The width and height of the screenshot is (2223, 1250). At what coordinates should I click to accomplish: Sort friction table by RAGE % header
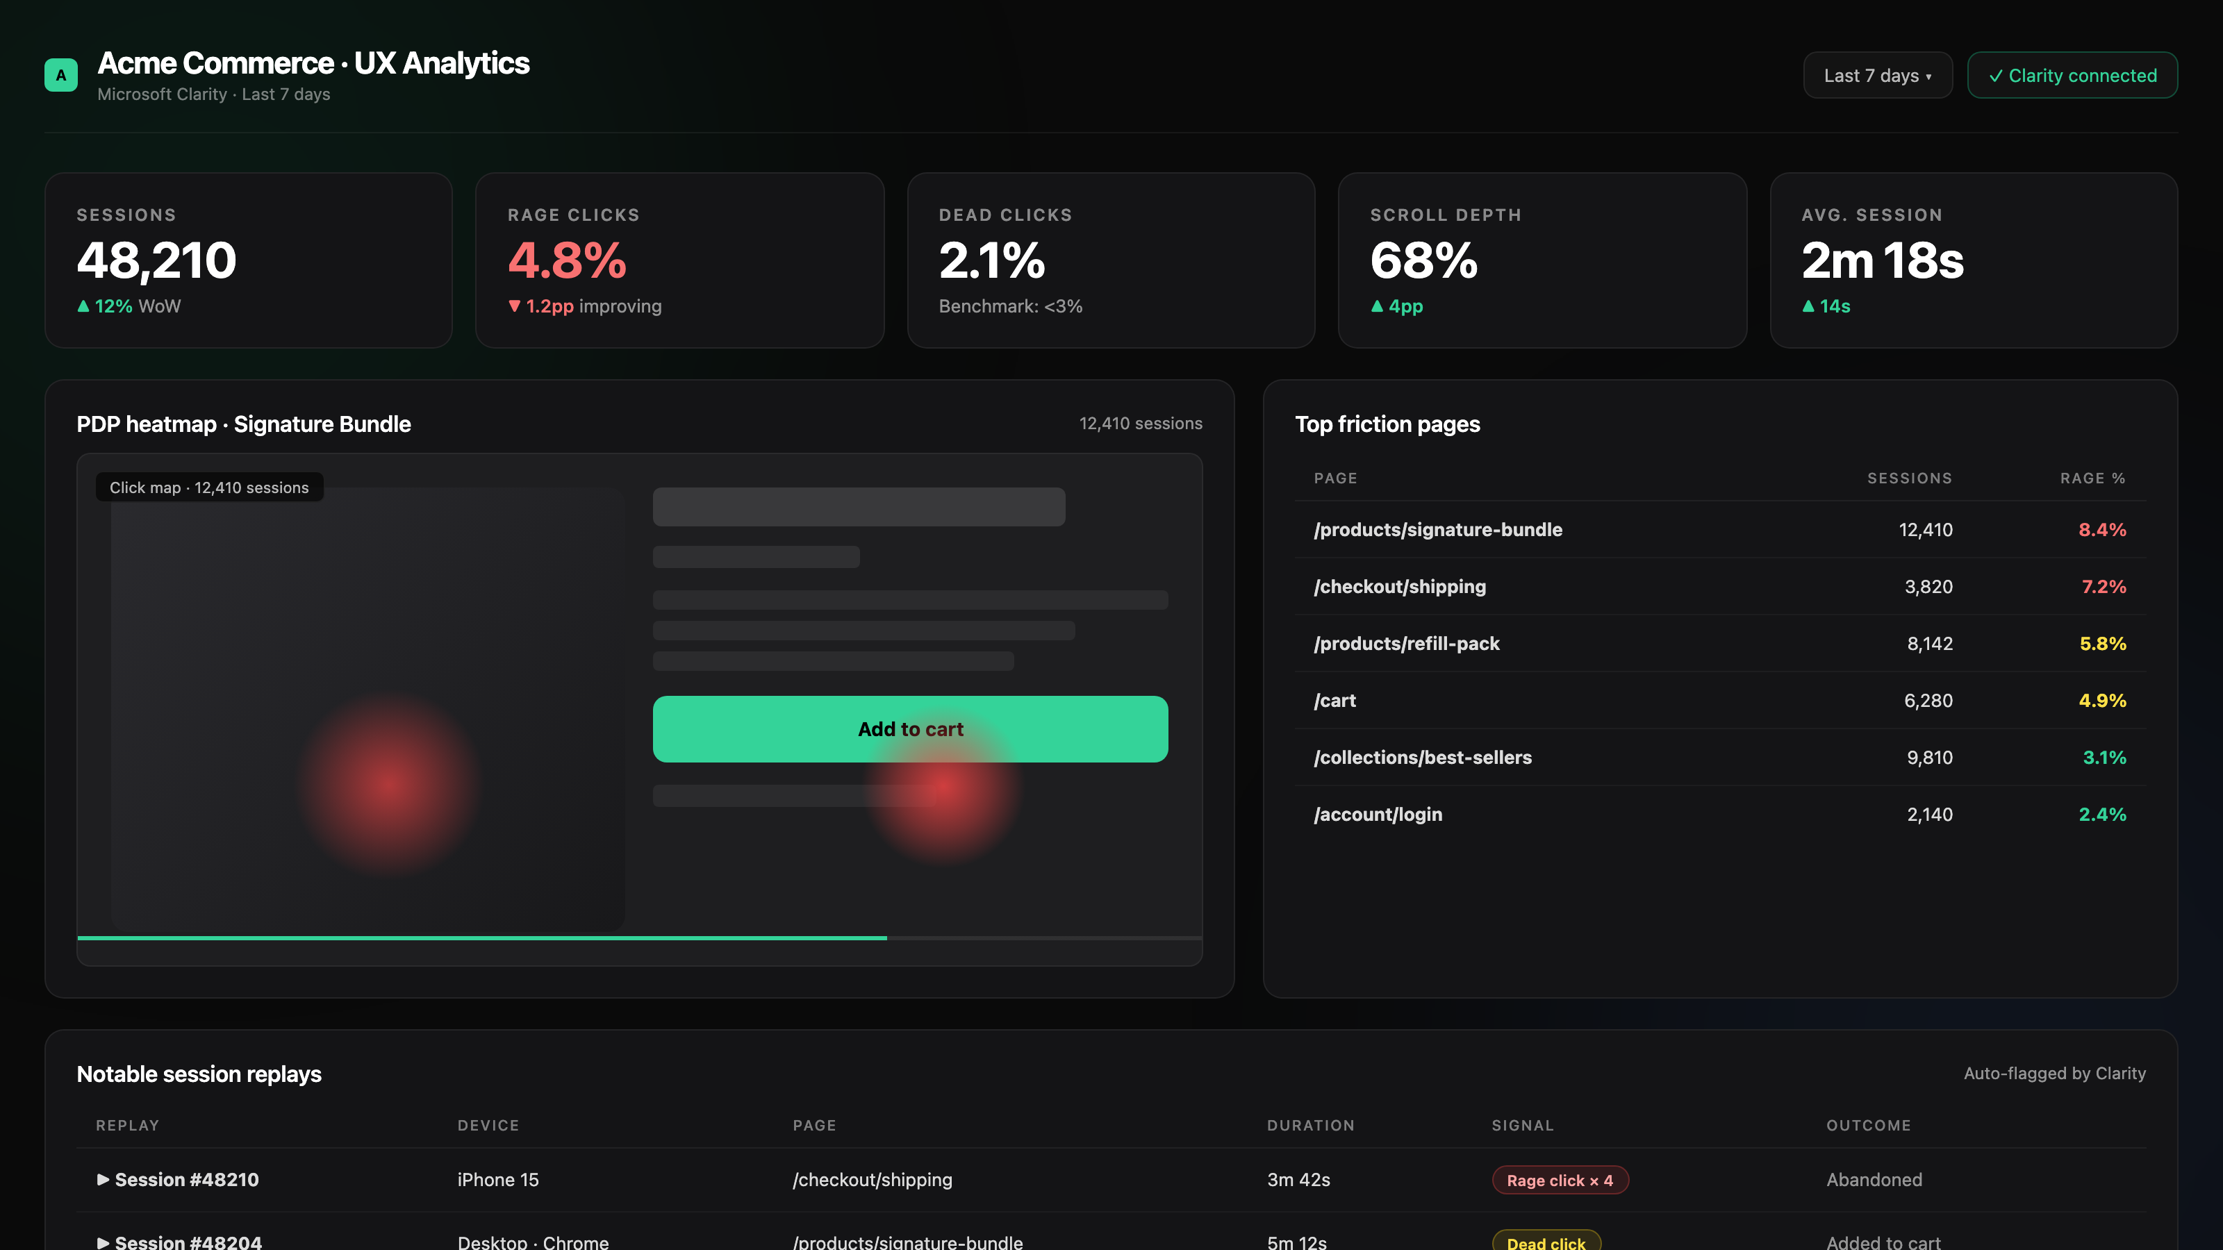click(2092, 478)
